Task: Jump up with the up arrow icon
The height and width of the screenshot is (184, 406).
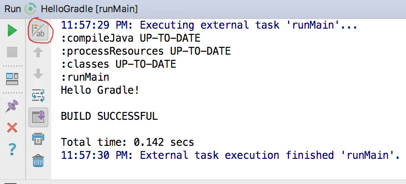Action: (38, 53)
